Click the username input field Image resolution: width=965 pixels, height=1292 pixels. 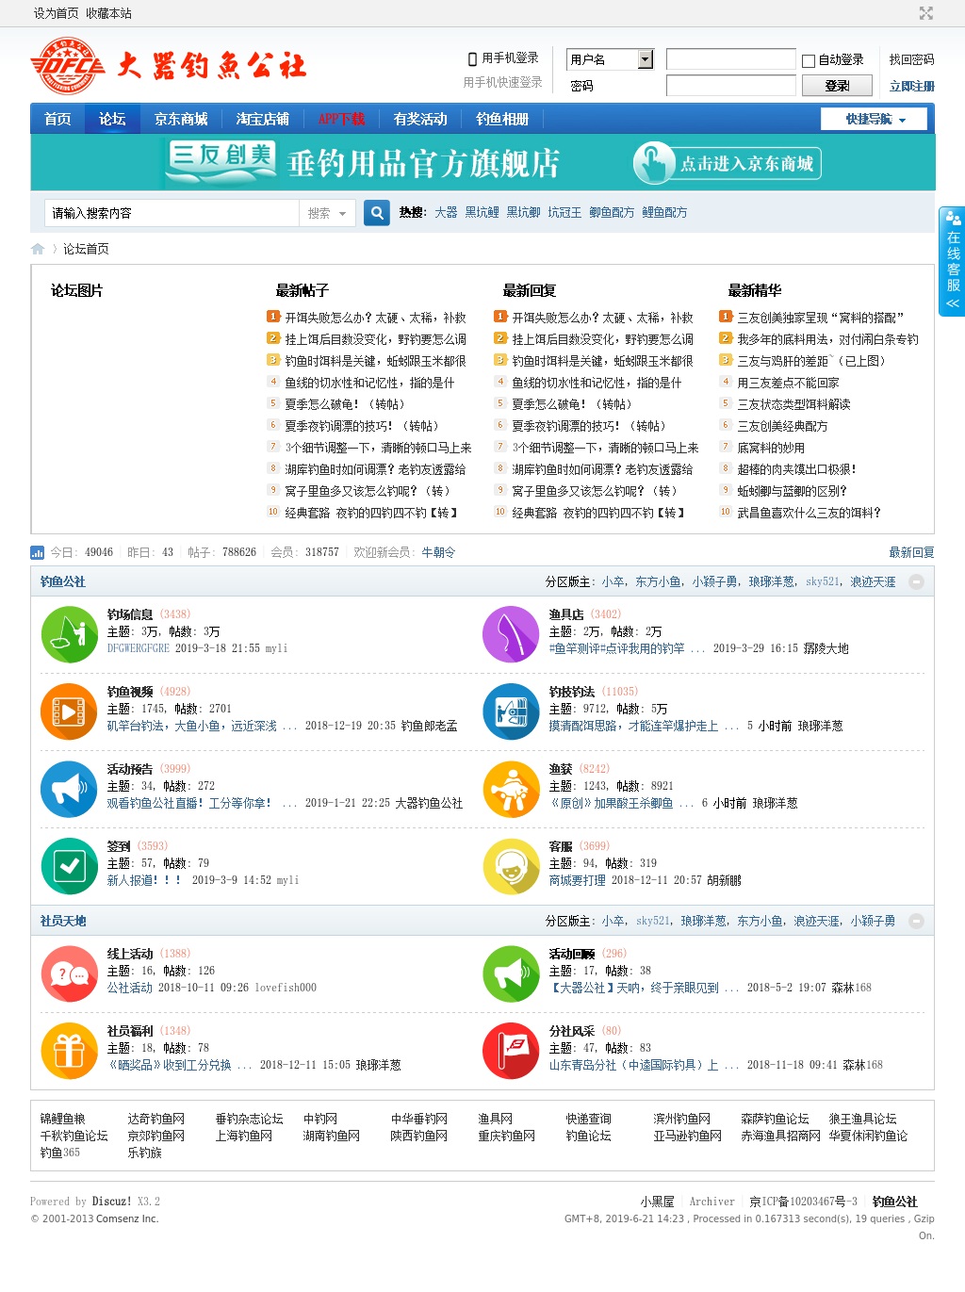731,59
